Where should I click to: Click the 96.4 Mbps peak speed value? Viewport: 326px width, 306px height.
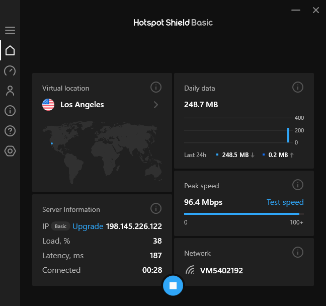pos(203,202)
